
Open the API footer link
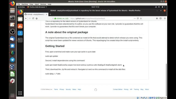(x=131, y=89)
